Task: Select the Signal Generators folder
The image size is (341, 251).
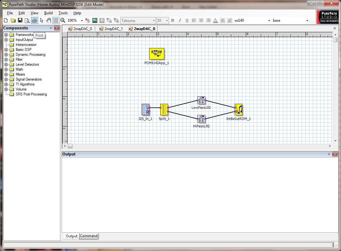Action: [x=29, y=79]
